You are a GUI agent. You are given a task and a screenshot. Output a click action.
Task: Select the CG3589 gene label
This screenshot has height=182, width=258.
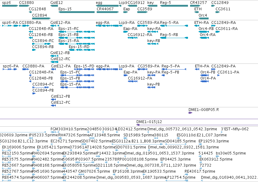point(145,9)
